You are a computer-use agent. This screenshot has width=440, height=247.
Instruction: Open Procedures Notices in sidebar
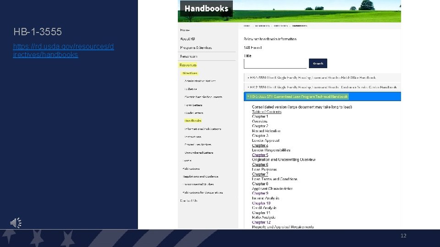point(198,145)
